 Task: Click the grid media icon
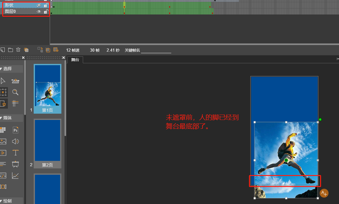[x=3, y=130]
